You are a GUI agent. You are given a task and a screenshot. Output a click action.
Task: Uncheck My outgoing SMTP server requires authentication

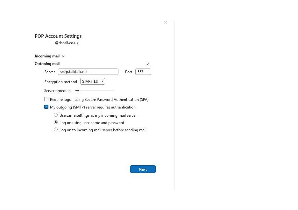click(46, 107)
